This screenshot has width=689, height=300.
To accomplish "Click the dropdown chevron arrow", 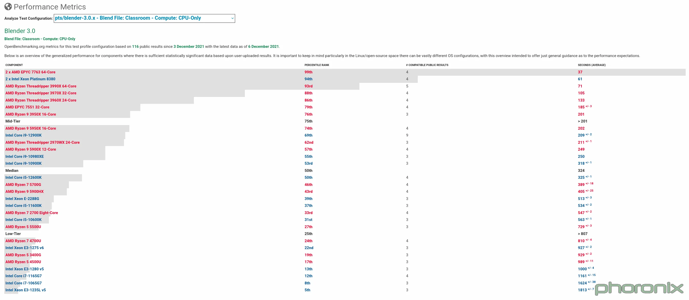I will [232, 18].
